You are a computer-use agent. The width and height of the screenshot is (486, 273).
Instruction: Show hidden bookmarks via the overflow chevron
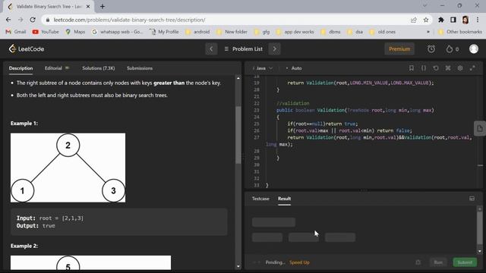(428, 32)
